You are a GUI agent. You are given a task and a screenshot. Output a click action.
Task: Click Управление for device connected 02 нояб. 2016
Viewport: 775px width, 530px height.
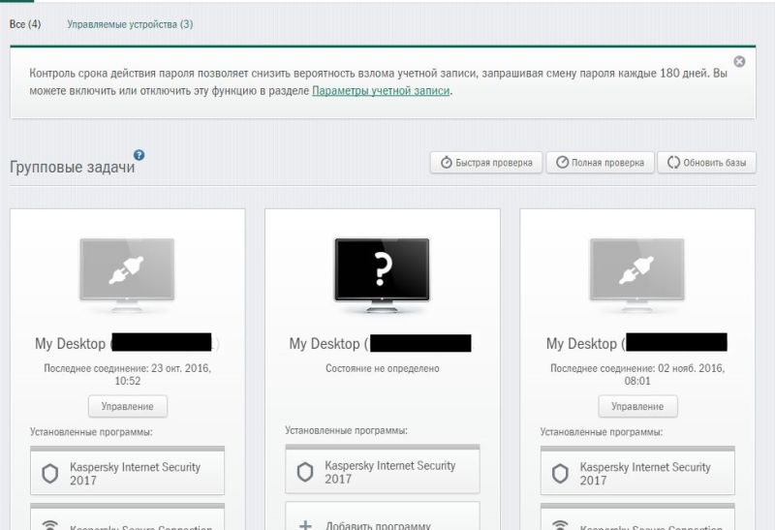click(637, 406)
